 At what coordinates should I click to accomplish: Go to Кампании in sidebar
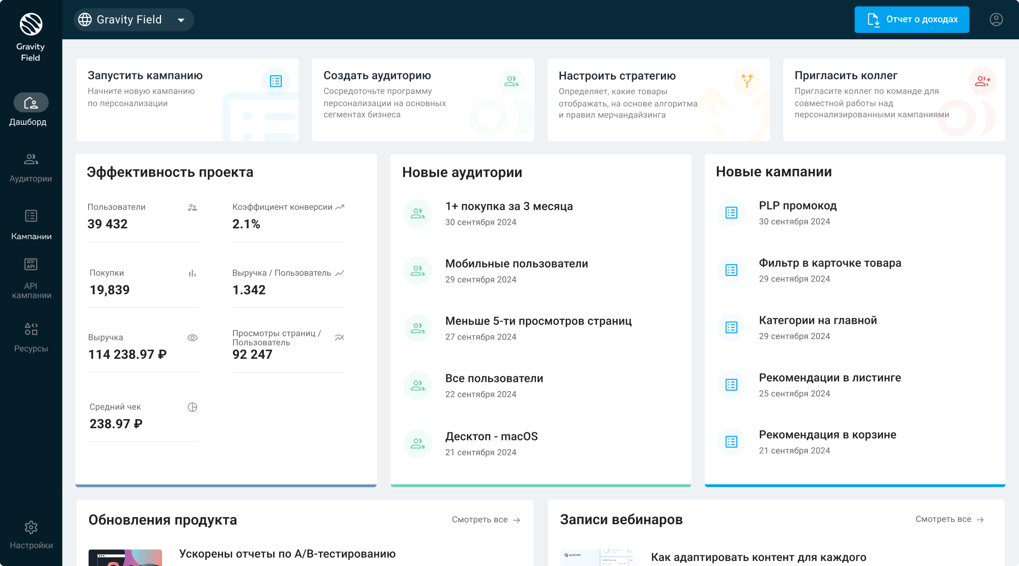tap(31, 224)
